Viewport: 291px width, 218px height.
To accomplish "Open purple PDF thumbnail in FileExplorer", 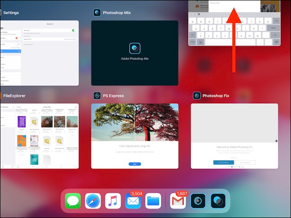I will pos(21,122).
